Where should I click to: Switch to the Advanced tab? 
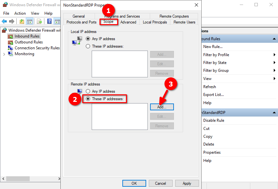click(x=128, y=22)
